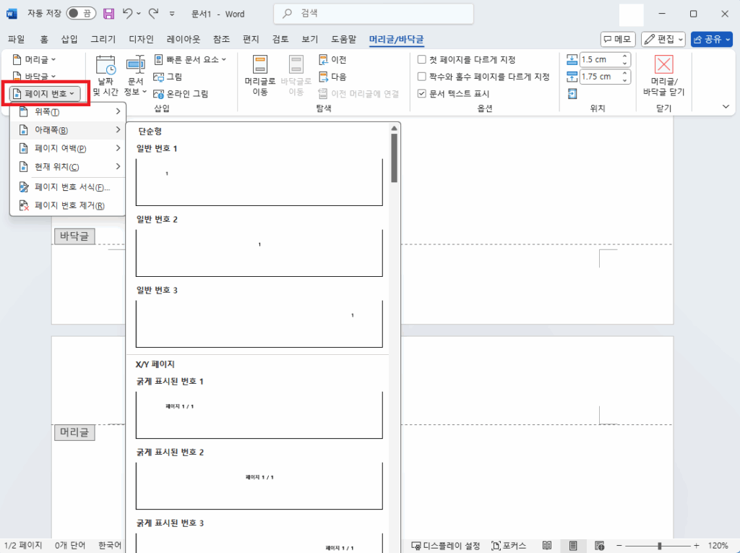Click the 공유 button
Viewport: 740px width, 553px height.
[x=712, y=39]
